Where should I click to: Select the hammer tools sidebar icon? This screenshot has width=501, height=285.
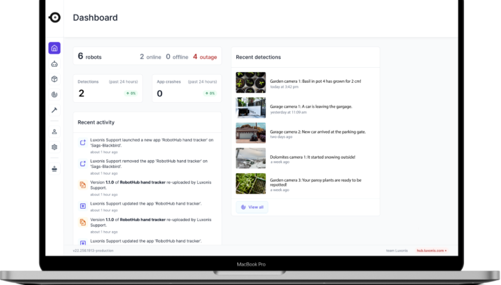pyautogui.click(x=54, y=110)
